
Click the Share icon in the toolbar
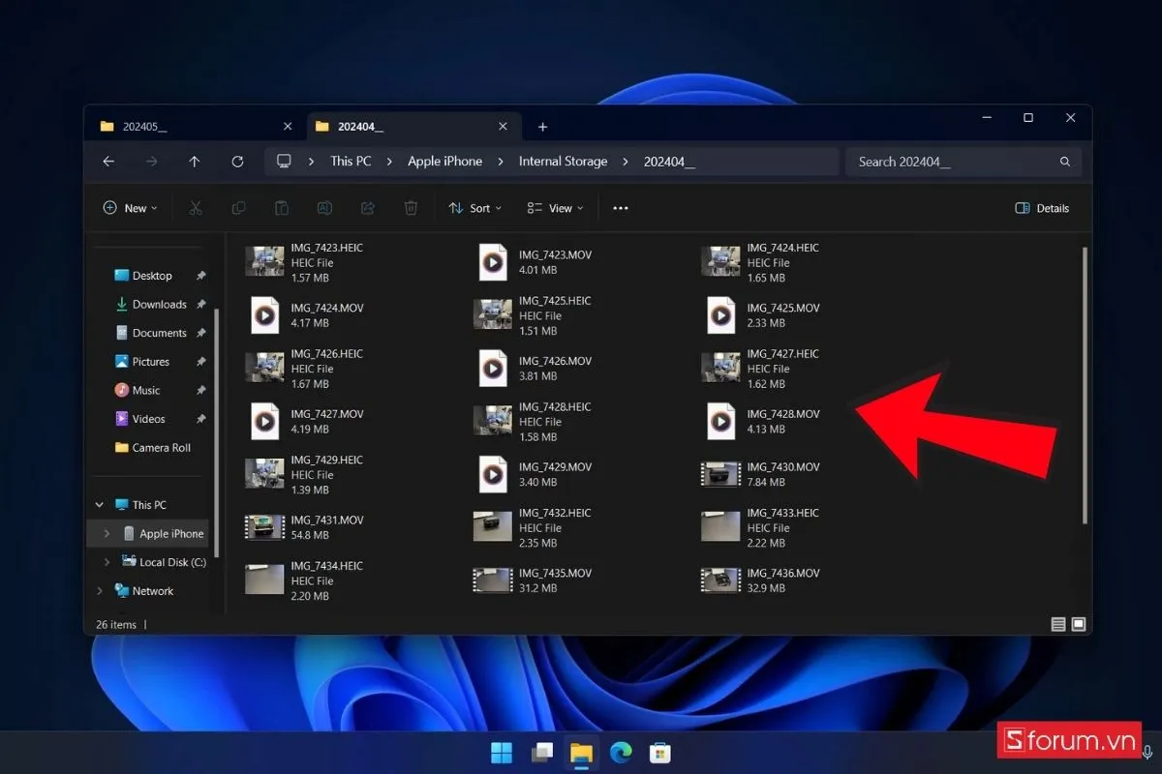point(367,208)
